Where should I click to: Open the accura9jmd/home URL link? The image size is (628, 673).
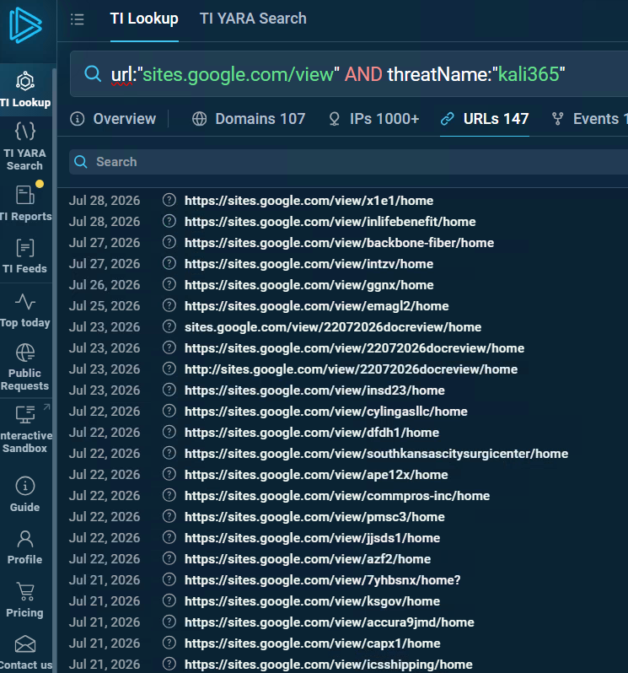330,622
